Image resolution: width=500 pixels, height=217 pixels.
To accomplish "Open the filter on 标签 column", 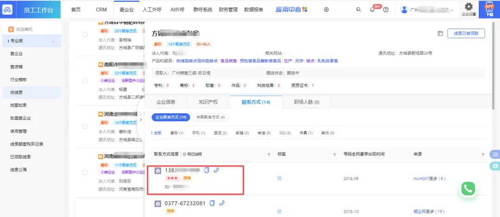I will pos(335,155).
